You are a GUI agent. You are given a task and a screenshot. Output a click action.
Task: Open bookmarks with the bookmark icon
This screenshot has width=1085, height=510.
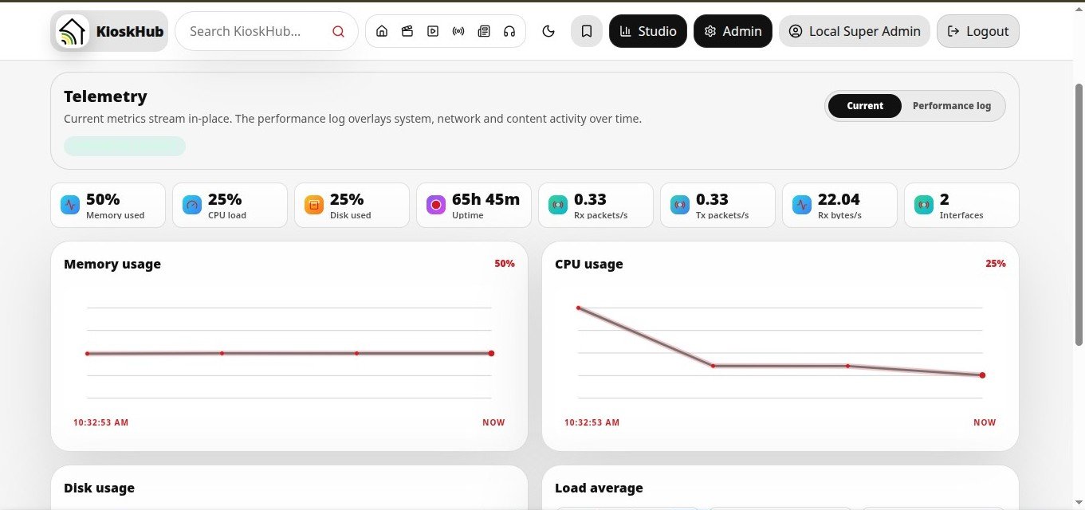(x=587, y=31)
